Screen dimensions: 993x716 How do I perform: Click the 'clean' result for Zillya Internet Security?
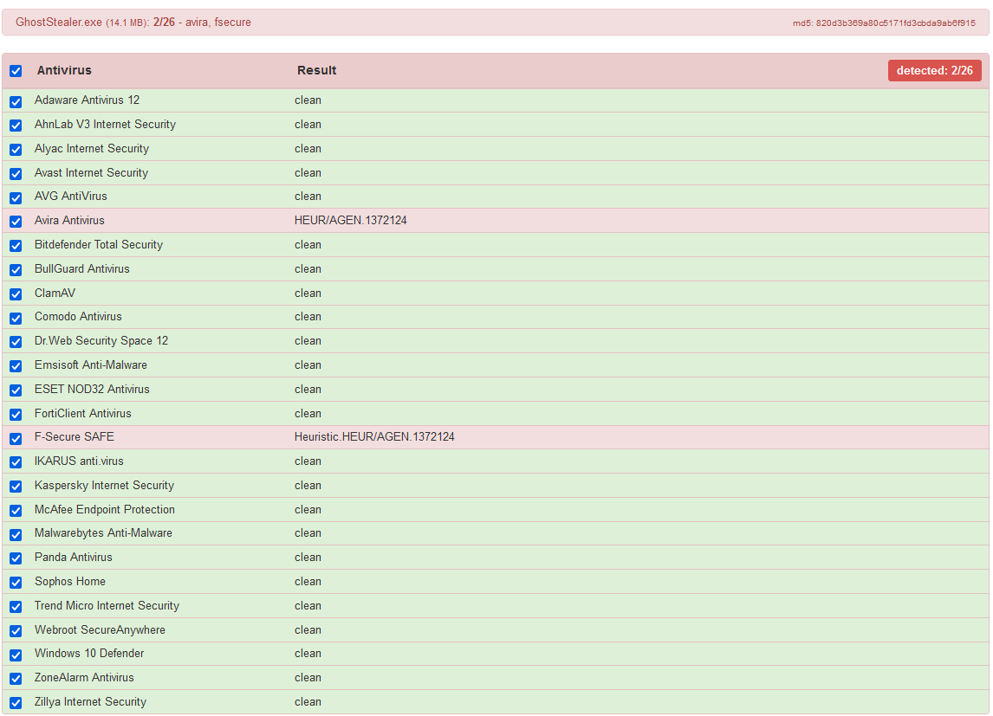tap(308, 701)
